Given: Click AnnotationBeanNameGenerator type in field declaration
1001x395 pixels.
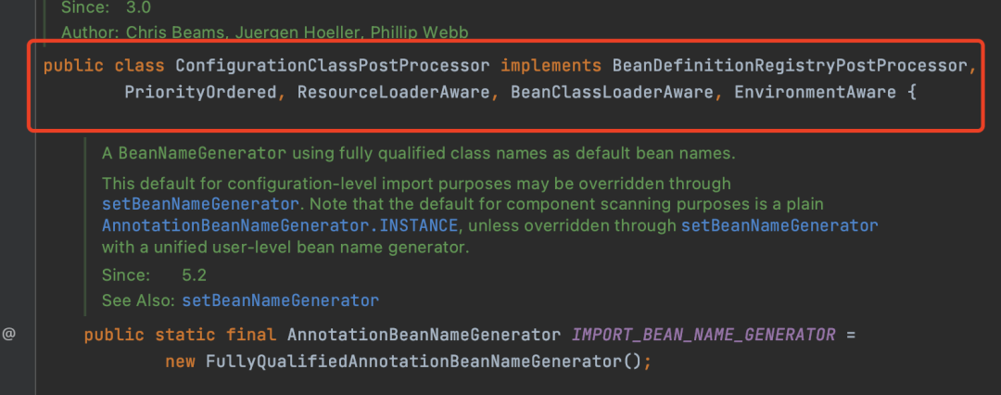Looking at the screenshot, I should [x=424, y=335].
